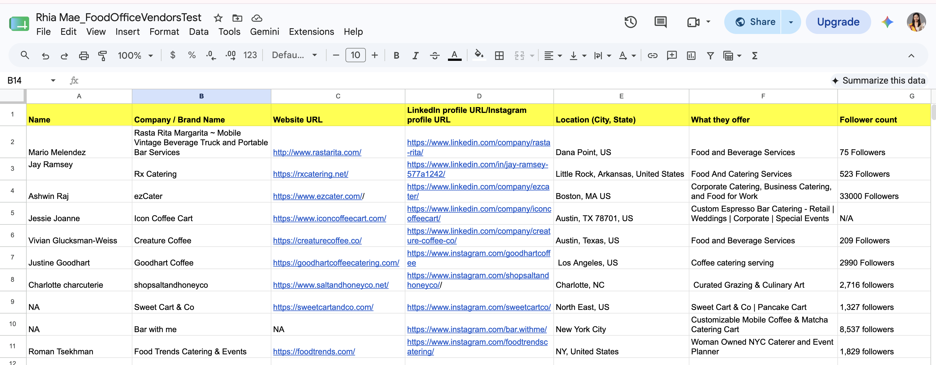Click the create filter funnel icon
The height and width of the screenshot is (365, 936).
(x=710, y=55)
